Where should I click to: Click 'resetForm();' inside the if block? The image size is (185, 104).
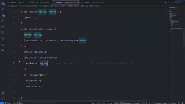click(x=34, y=81)
